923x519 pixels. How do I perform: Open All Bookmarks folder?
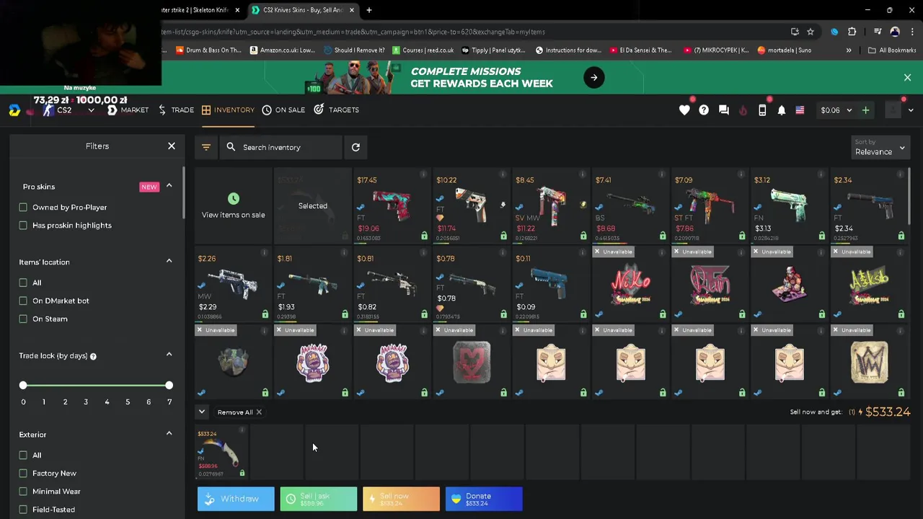[x=891, y=50]
